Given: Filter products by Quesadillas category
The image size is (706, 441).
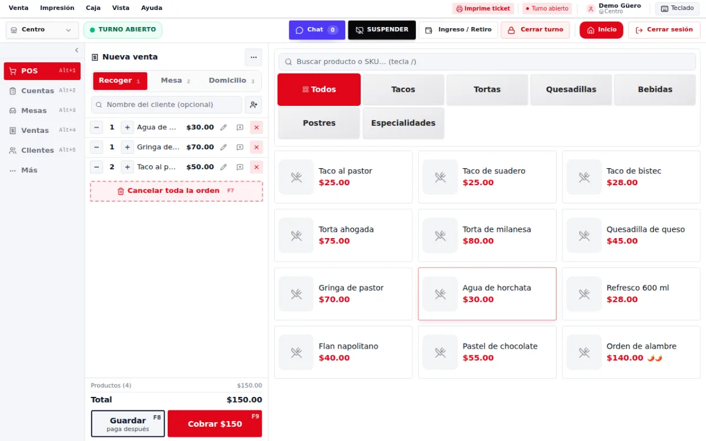Looking at the screenshot, I should tap(571, 89).
